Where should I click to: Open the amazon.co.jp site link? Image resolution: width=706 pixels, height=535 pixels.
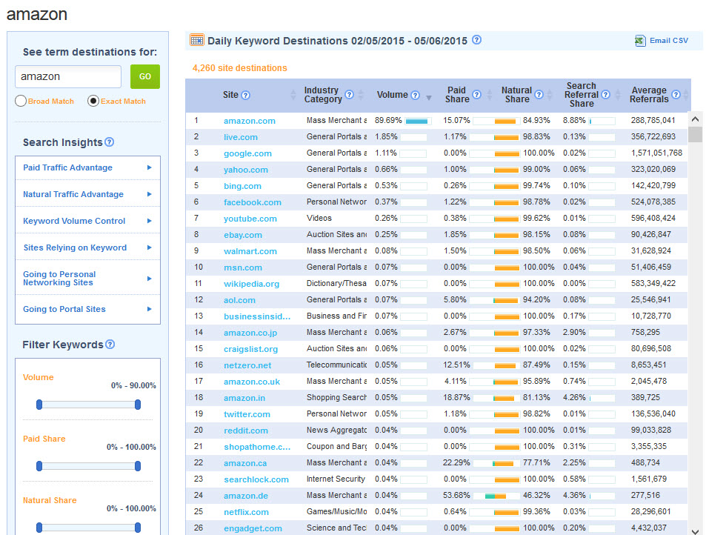coord(250,333)
